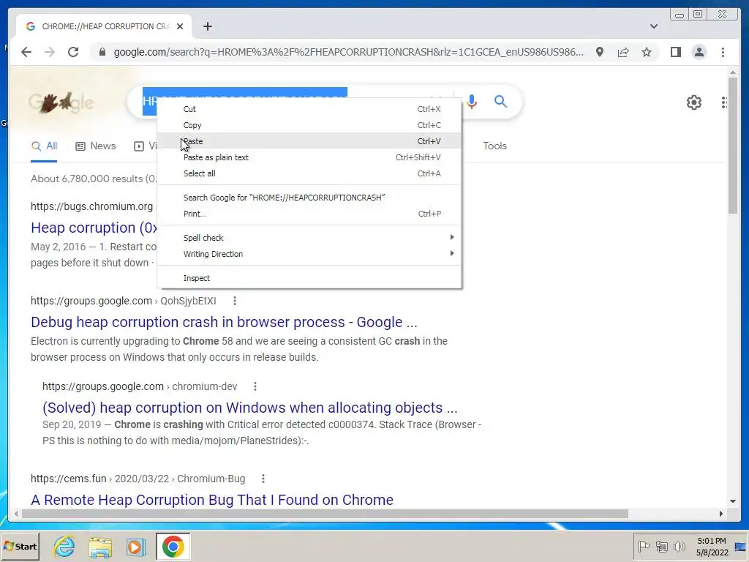Open Windows Explorer from taskbar
Image resolution: width=749 pixels, height=562 pixels.
coord(99,547)
